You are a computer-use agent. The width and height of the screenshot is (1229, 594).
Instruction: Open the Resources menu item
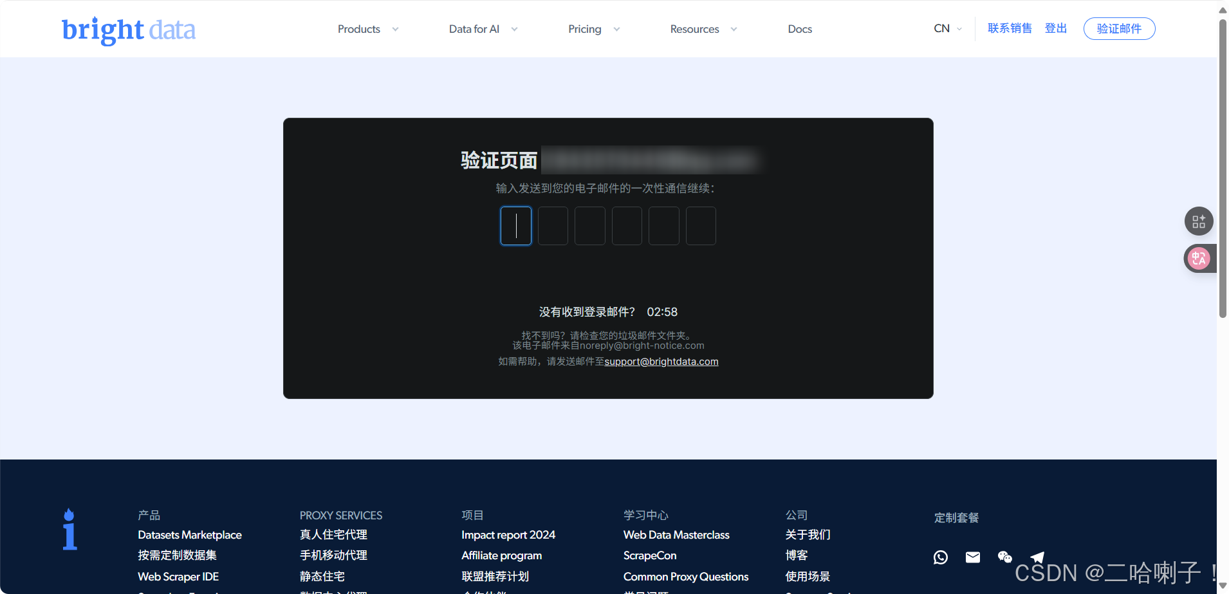(695, 29)
